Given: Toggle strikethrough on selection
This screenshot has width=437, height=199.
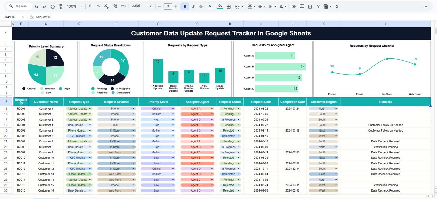Looking at the screenshot, I should [x=201, y=6].
